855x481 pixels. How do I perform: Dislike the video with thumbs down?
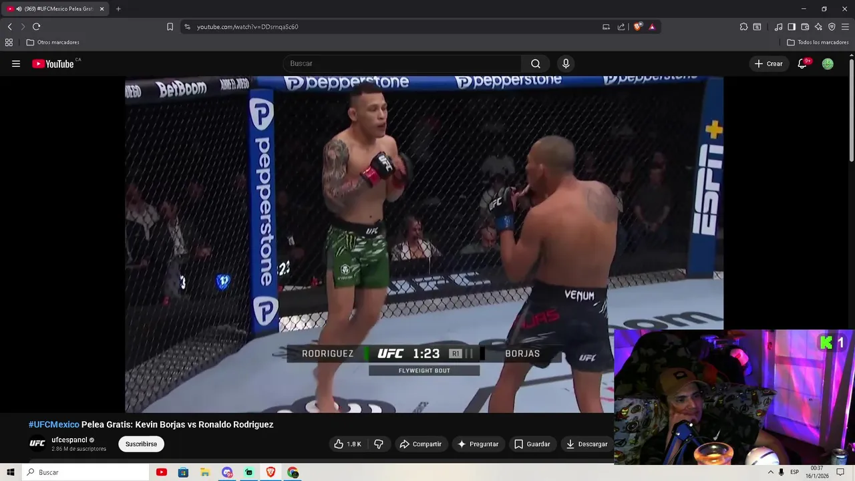click(x=379, y=444)
